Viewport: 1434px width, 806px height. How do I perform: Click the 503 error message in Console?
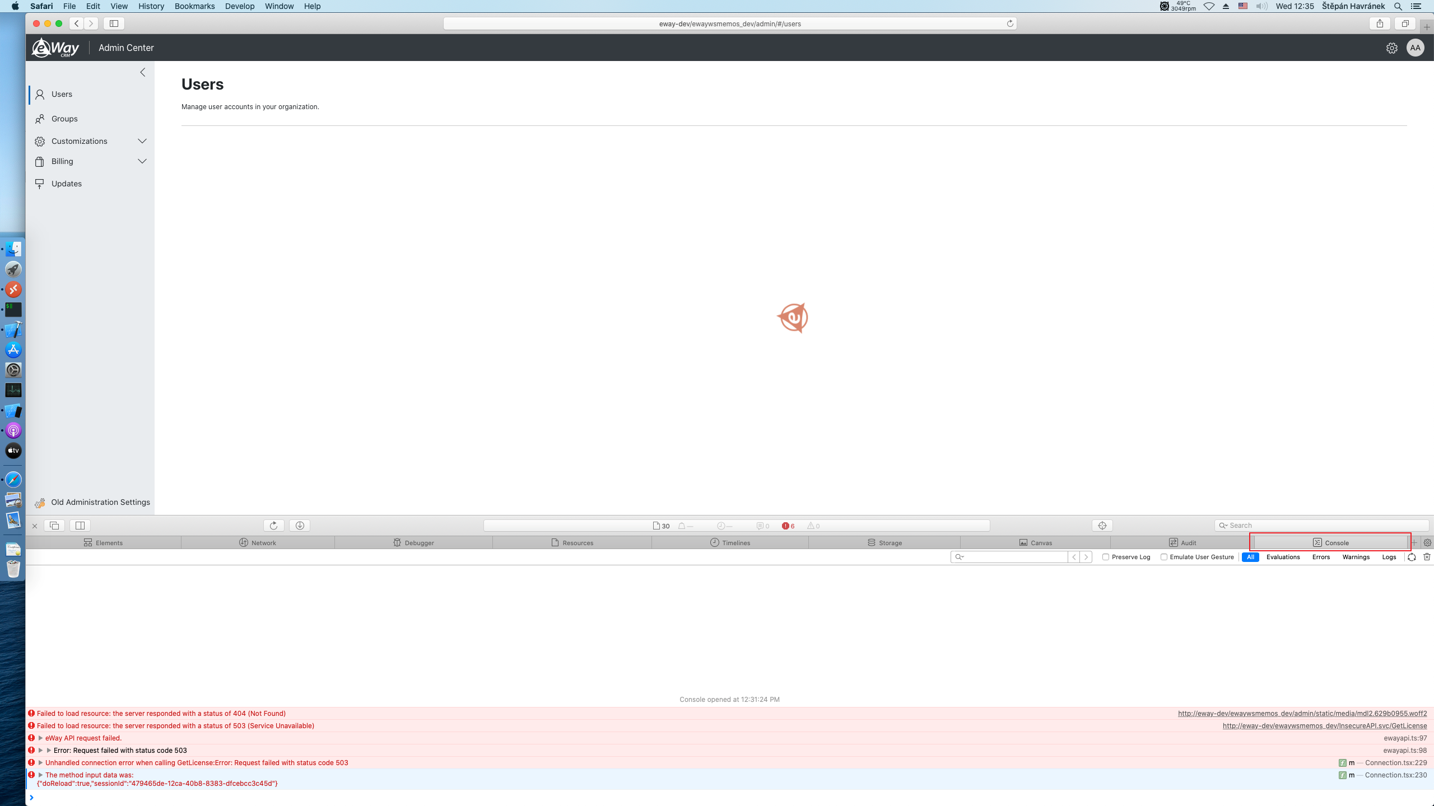174,725
